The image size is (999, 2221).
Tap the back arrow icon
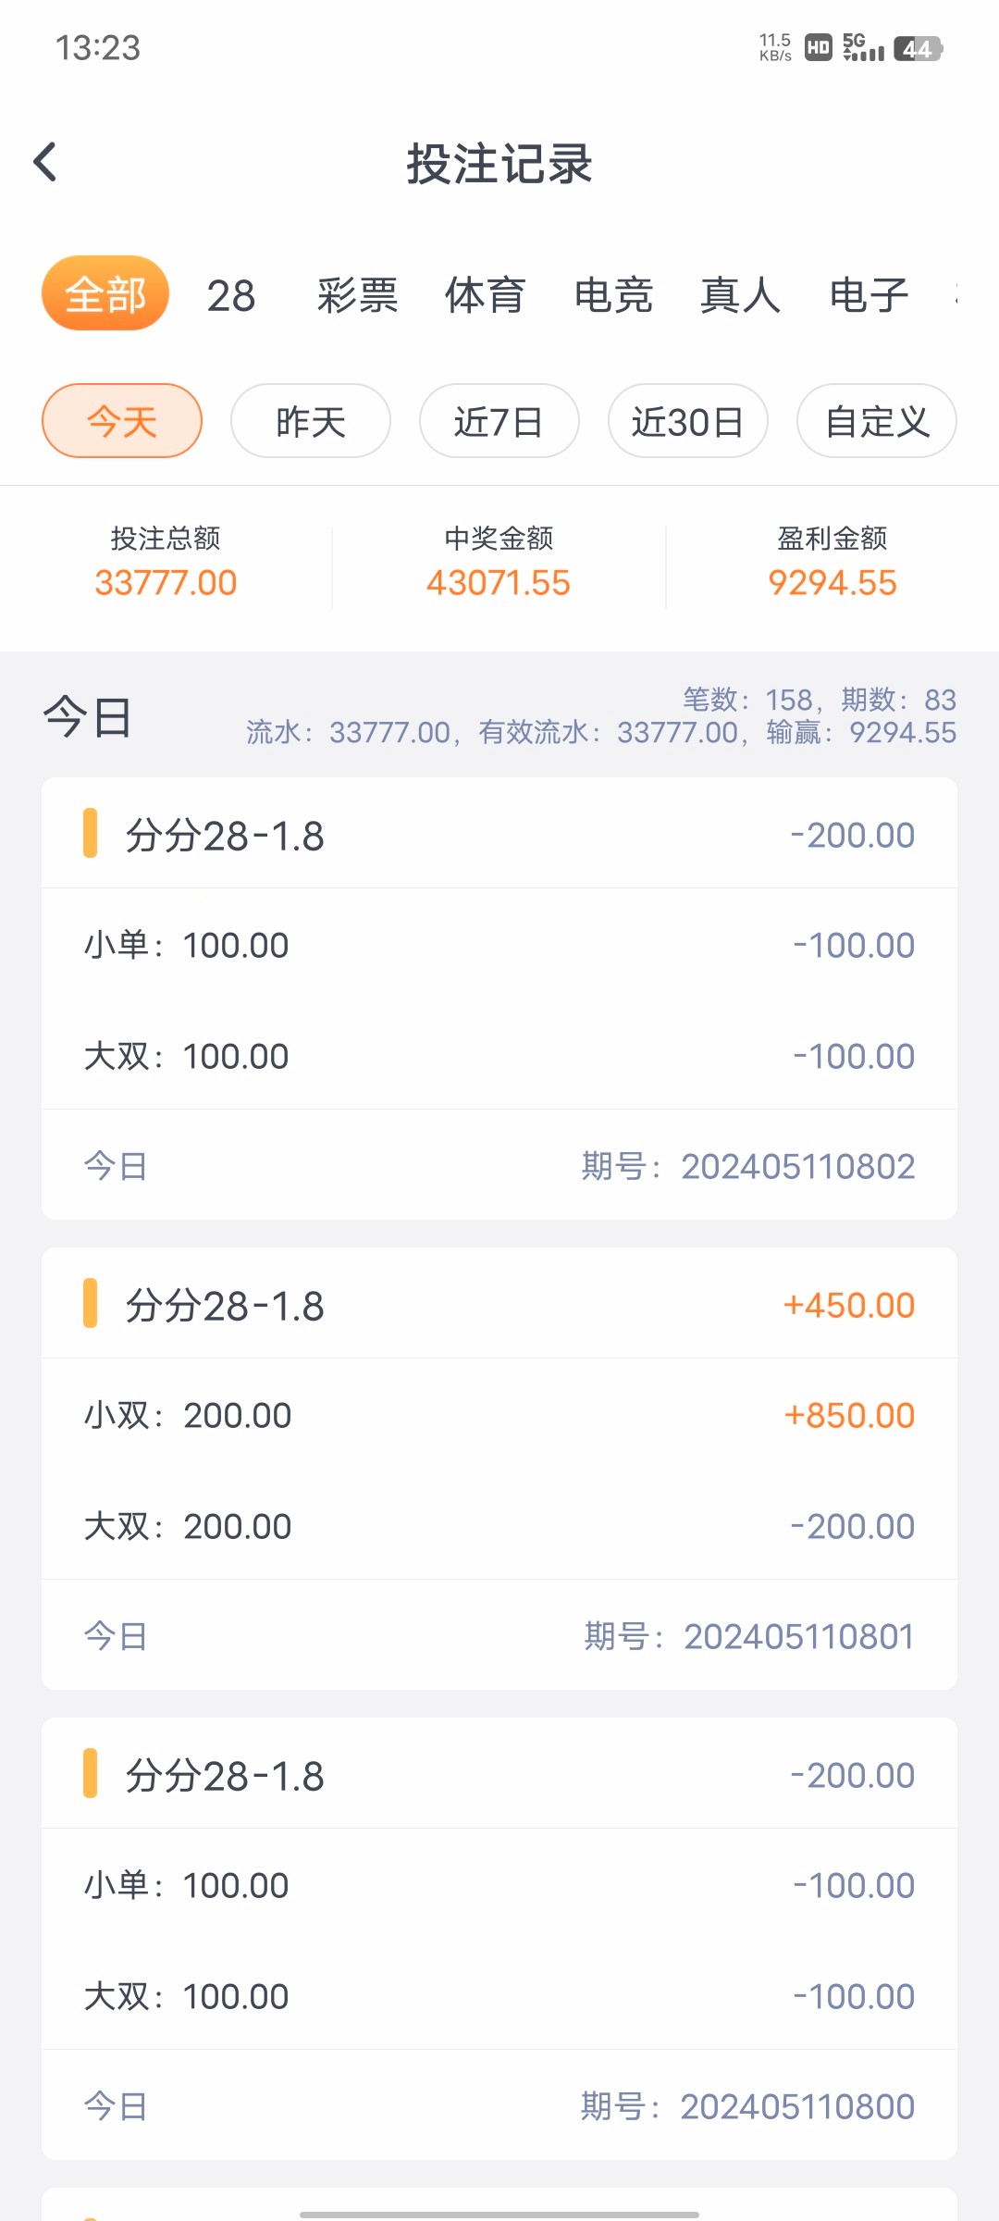click(x=45, y=162)
